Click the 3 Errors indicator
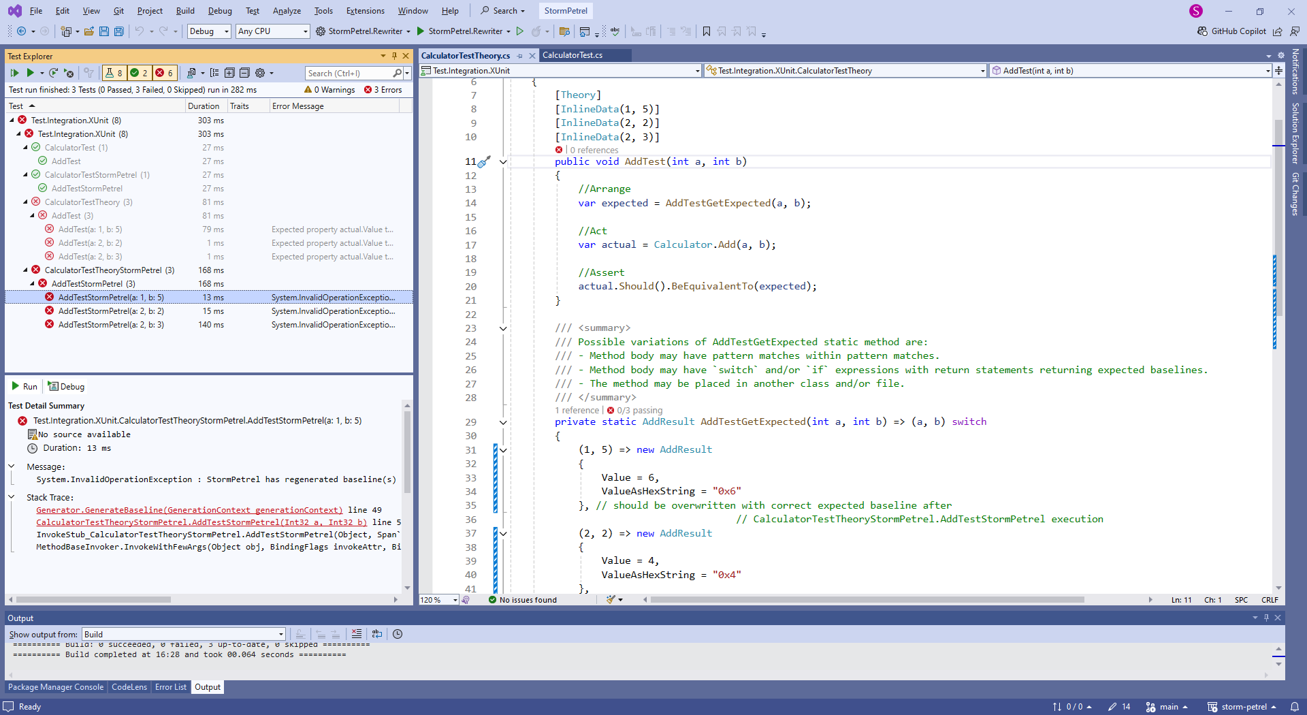Screen dimensions: 1307x715 (x=383, y=90)
